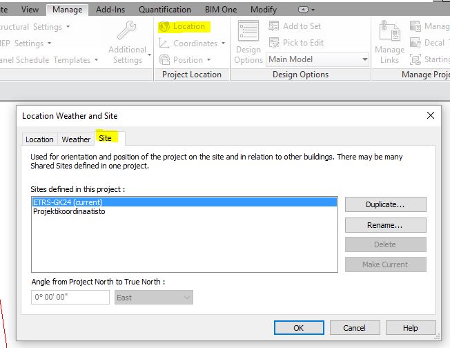
Task: Click the Coordinates axes icon
Action: [164, 43]
